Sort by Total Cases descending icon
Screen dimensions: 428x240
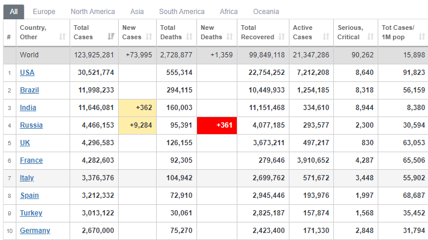[111, 37]
